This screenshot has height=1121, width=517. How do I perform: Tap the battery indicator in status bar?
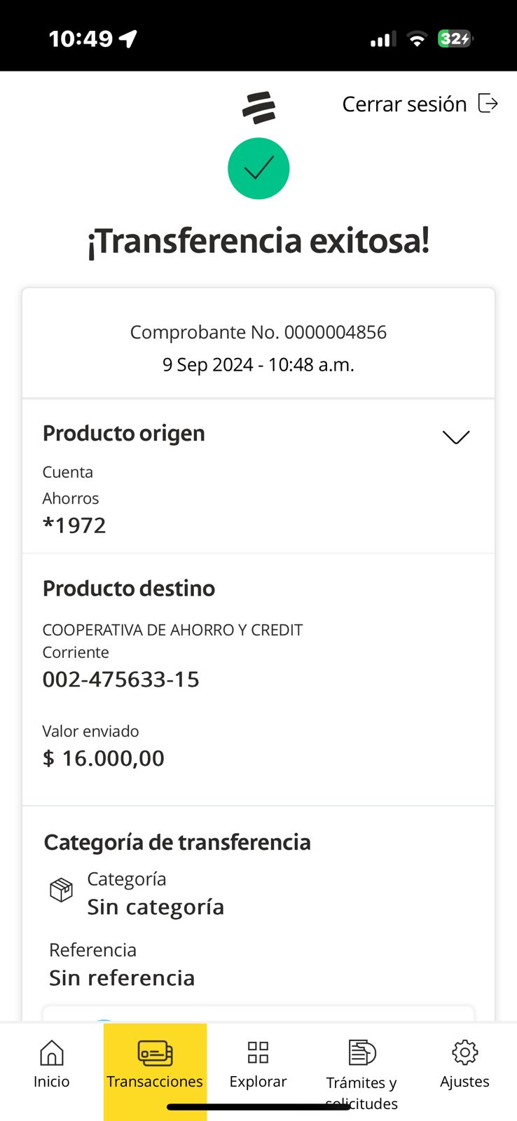point(455,39)
